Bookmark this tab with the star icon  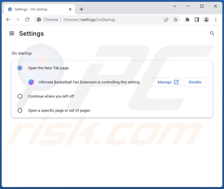click(176, 20)
